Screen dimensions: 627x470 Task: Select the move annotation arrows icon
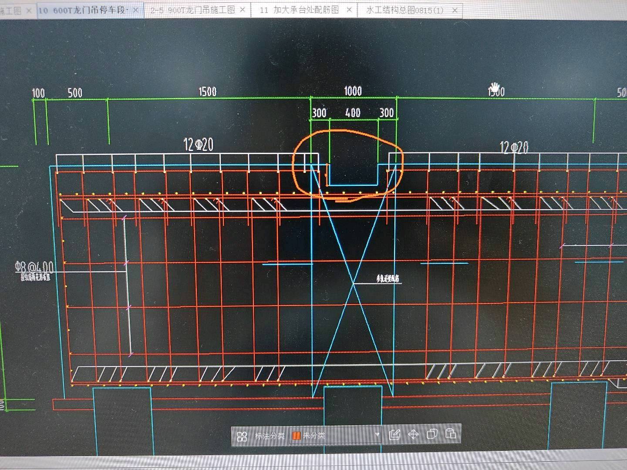(413, 434)
